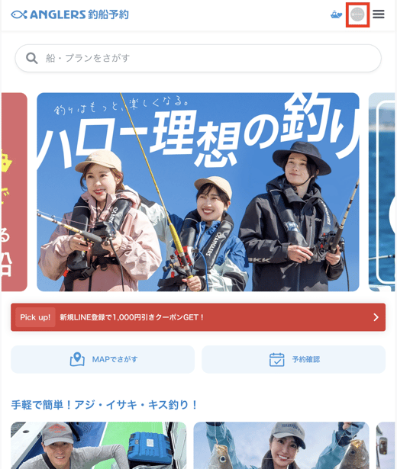The height and width of the screenshot is (469, 397).
Task: Click the calendar check icon
Action: pos(276,359)
